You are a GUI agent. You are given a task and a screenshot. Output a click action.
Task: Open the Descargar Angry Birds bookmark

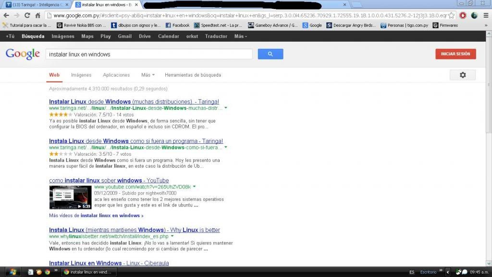tap(351, 25)
